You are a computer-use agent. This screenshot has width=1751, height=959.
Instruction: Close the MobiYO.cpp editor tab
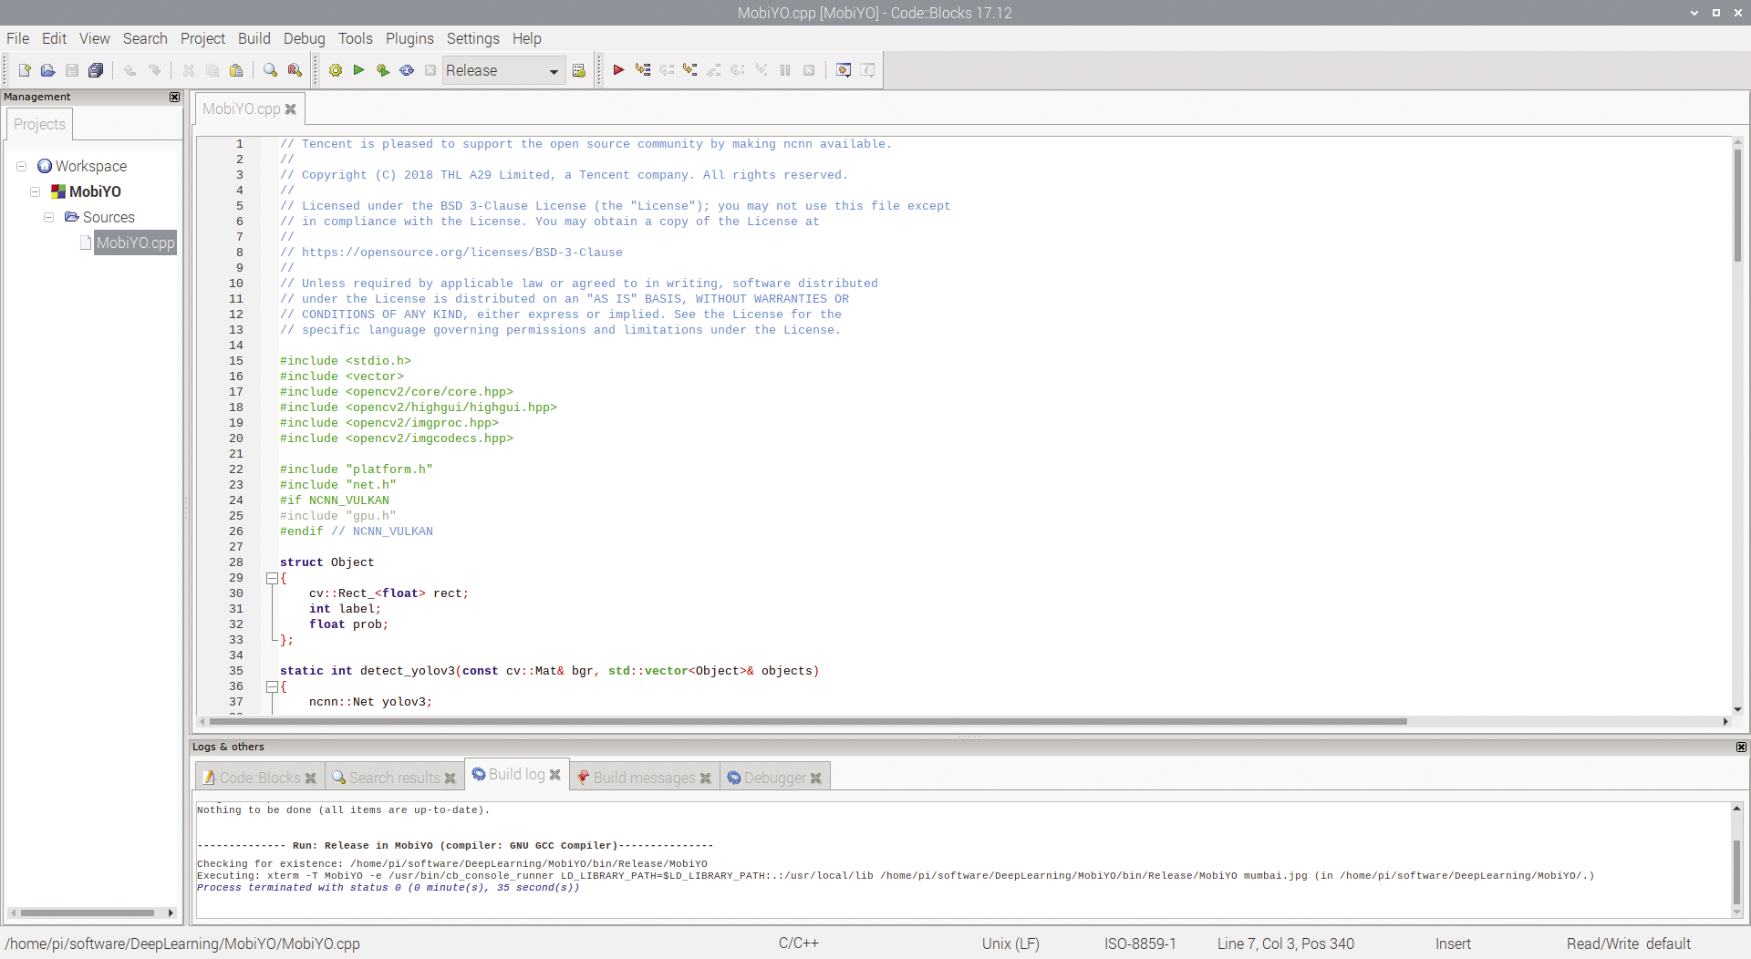point(291,109)
